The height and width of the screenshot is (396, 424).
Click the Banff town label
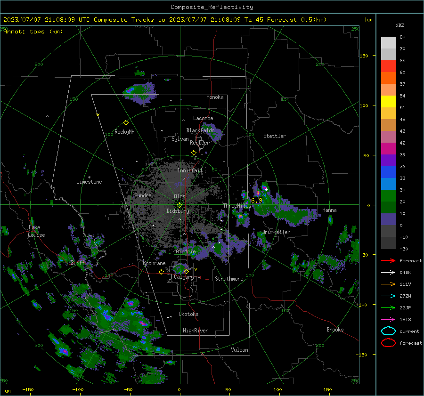(78, 263)
